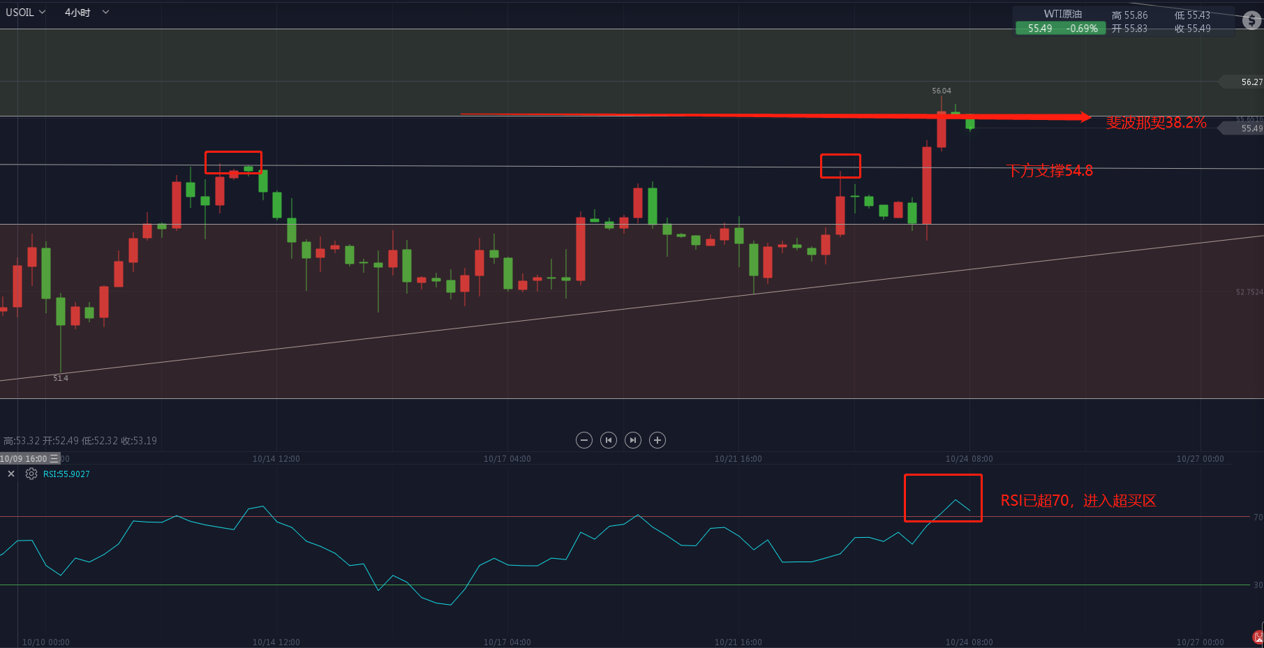1264x648 pixels.
Task: Click the RSI:55.9027 indicator label
Action: tap(66, 474)
